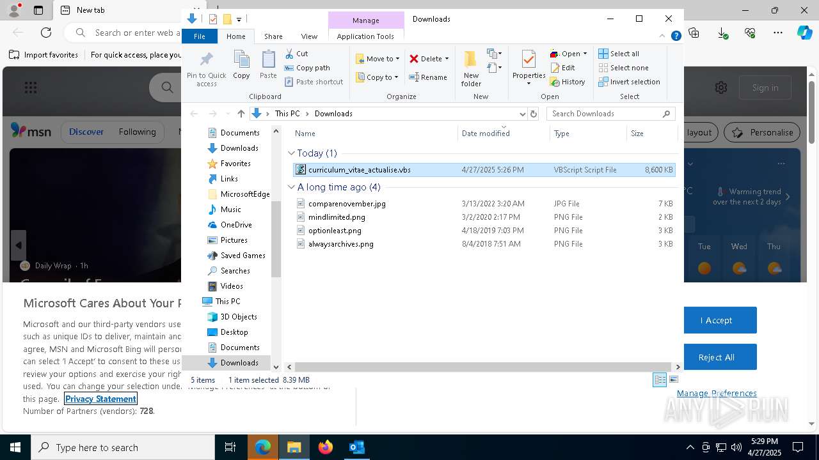Collapse the A long time ago group
This screenshot has width=819, height=460.
point(291,187)
